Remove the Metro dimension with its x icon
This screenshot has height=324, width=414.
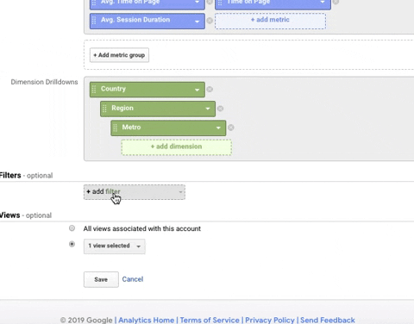(x=231, y=128)
